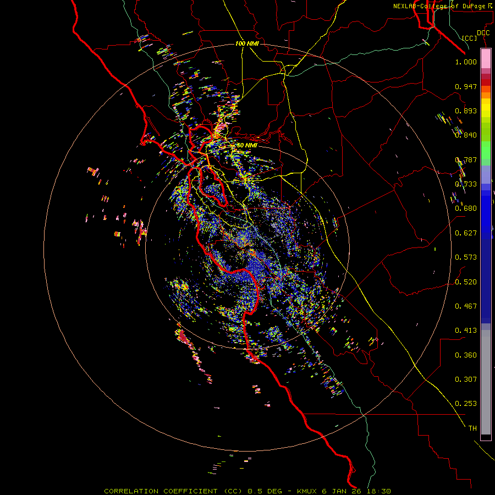Click the DCC label above the legend
This screenshot has width=495, height=495.
click(483, 33)
